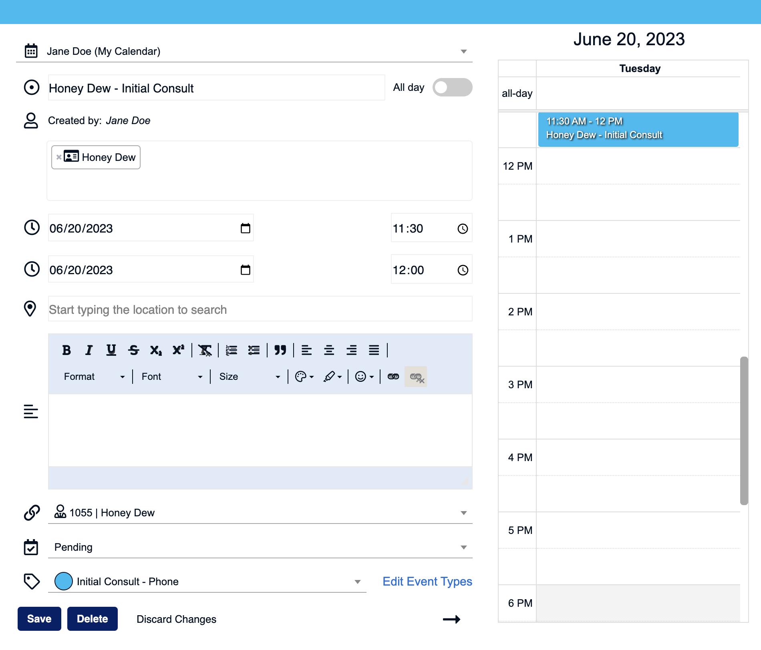Toggle italic formatting

[x=89, y=350]
